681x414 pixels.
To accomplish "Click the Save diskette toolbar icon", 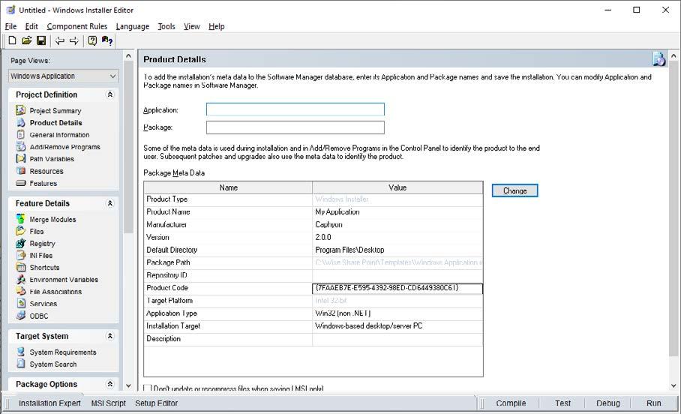I will [x=41, y=40].
